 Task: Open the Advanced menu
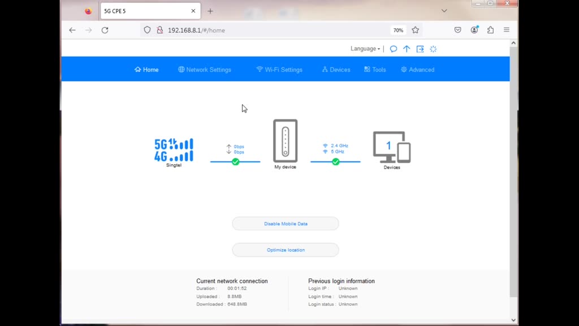click(x=418, y=70)
